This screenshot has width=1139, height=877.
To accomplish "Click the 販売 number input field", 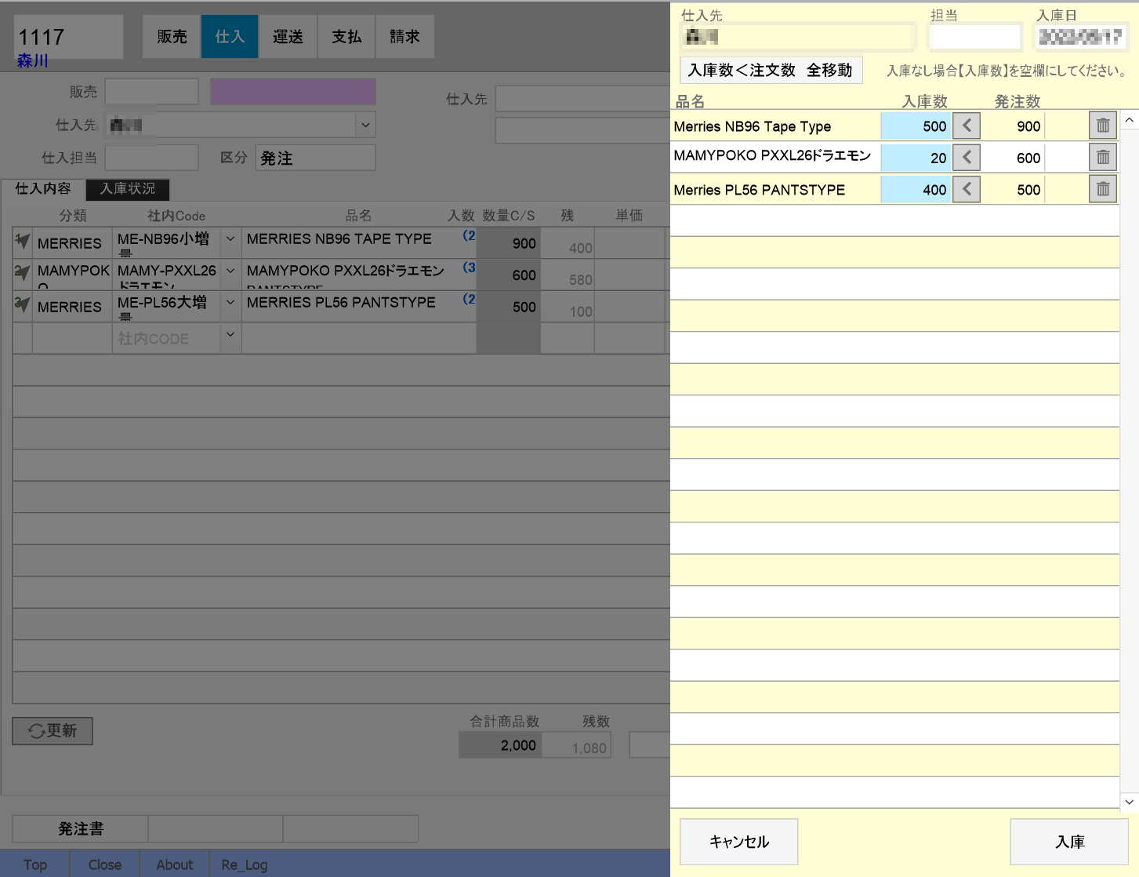I will [x=151, y=92].
